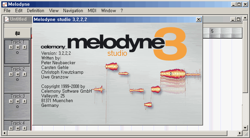Click the name Peter Neubaecker
The image size is (250, 138).
click(58, 63)
